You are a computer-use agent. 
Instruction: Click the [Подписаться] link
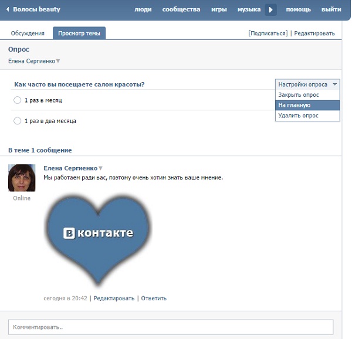pyautogui.click(x=268, y=33)
